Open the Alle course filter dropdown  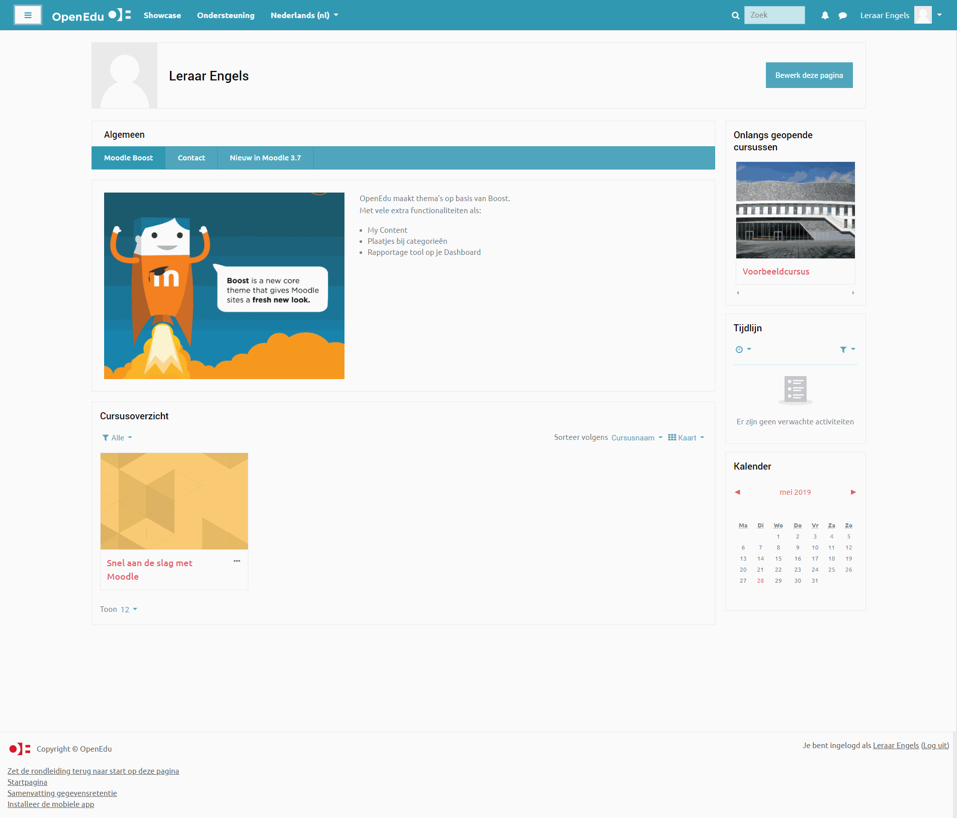pyautogui.click(x=117, y=438)
